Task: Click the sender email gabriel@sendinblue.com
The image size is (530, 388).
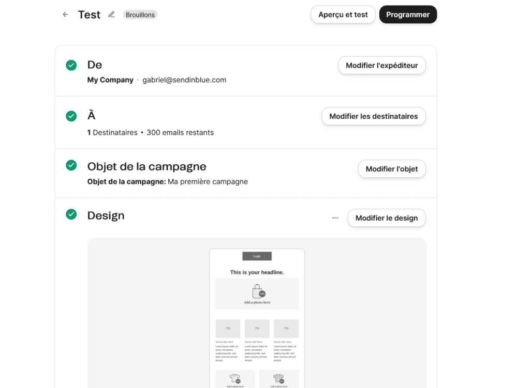Action: pyautogui.click(x=184, y=80)
